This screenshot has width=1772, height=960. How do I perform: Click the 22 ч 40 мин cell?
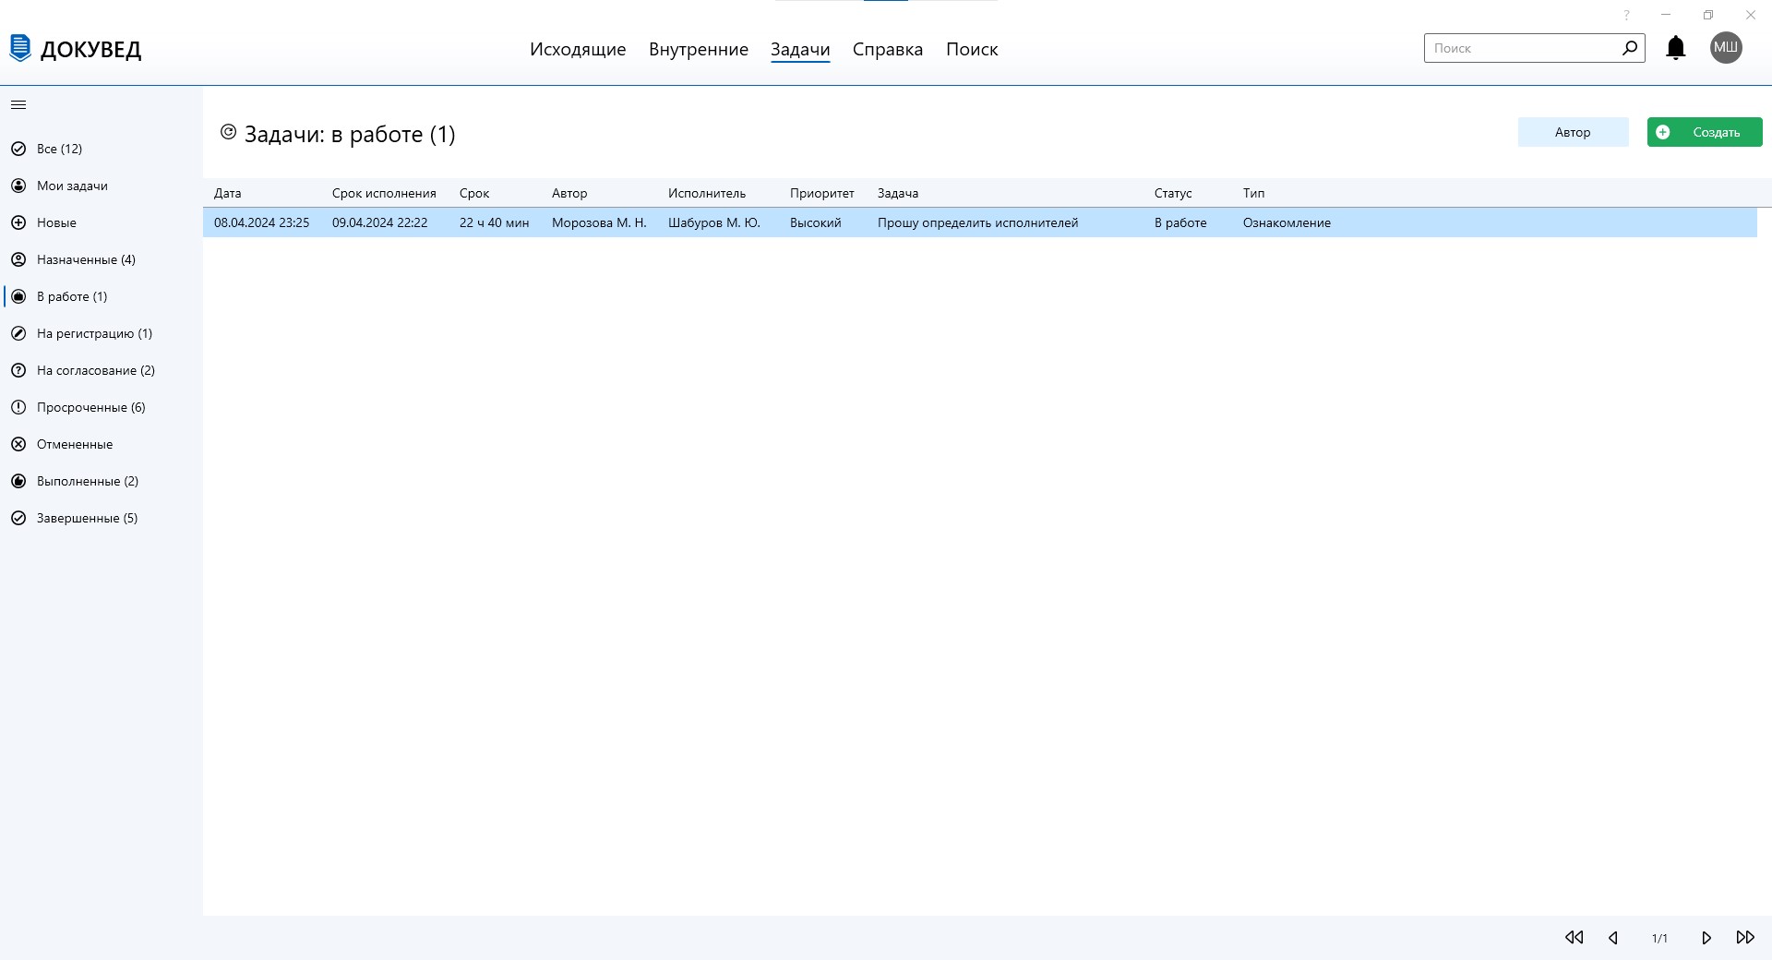coord(494,222)
